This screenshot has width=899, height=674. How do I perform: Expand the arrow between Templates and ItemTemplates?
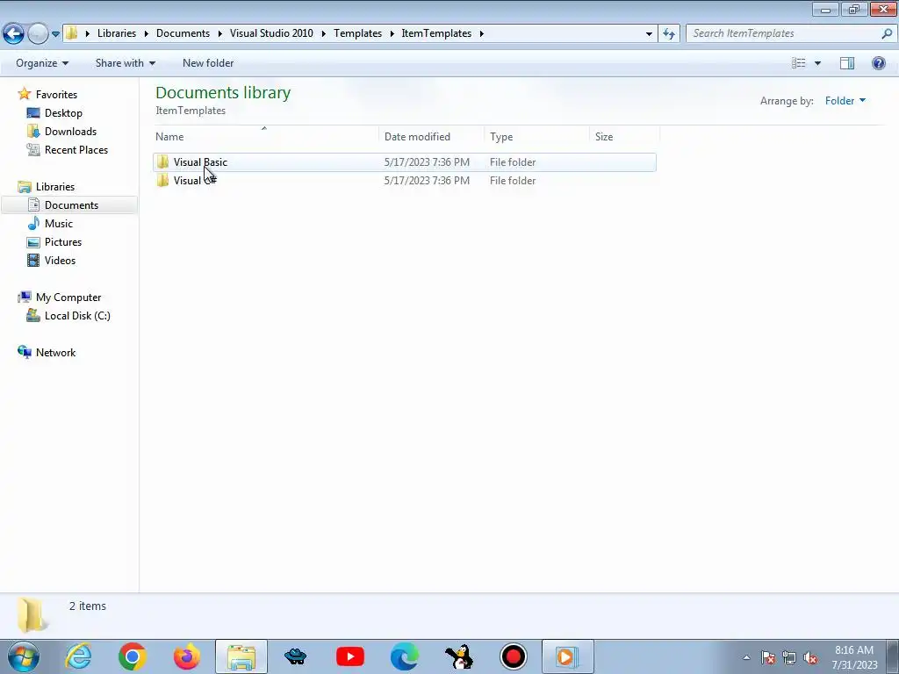[392, 34]
